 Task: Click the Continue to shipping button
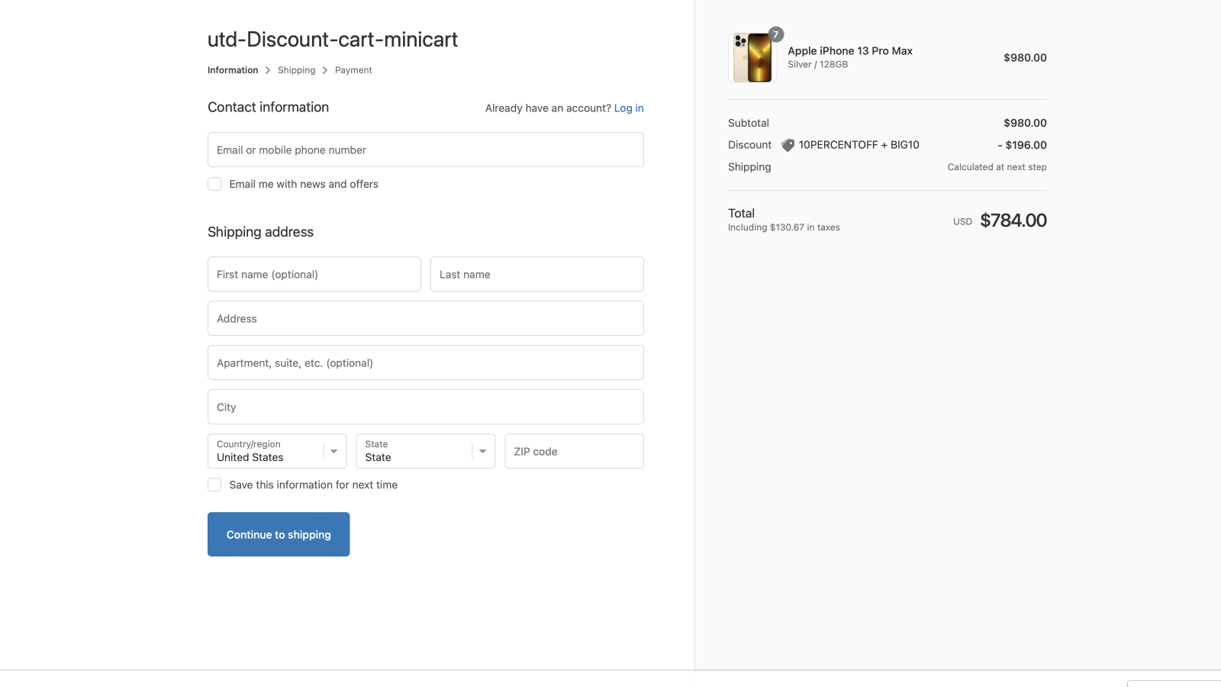coord(279,534)
